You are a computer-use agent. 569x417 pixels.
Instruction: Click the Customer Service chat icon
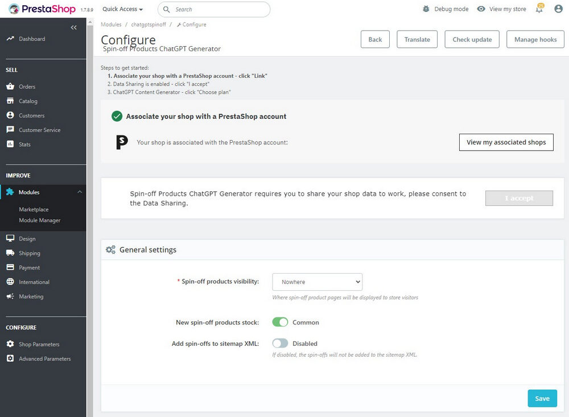pos(10,130)
